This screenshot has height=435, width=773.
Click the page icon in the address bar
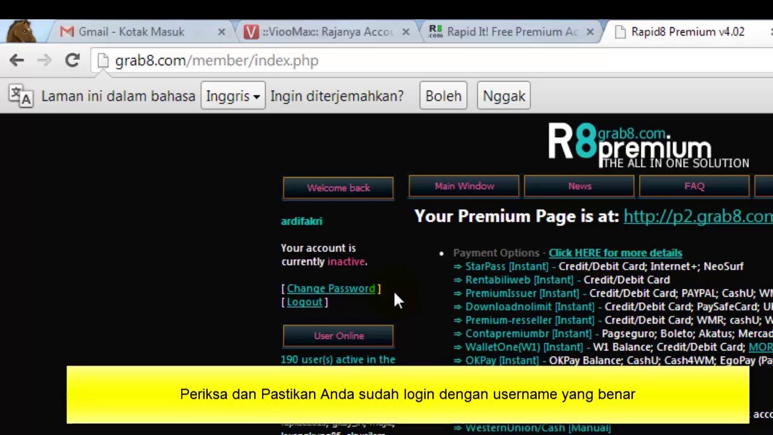coord(103,60)
